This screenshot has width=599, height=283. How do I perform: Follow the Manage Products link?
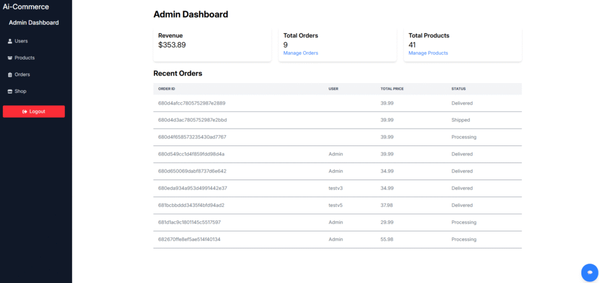coord(428,53)
